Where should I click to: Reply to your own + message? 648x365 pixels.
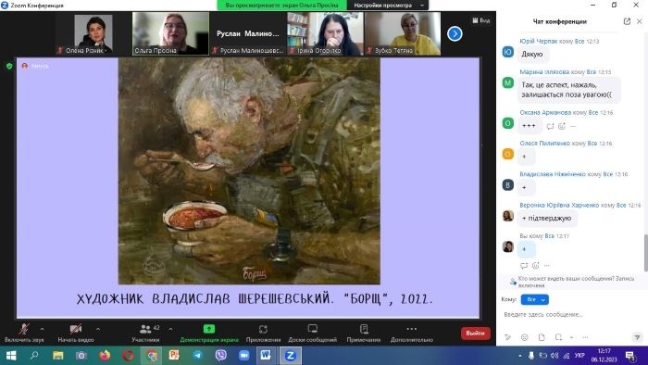[x=524, y=265]
